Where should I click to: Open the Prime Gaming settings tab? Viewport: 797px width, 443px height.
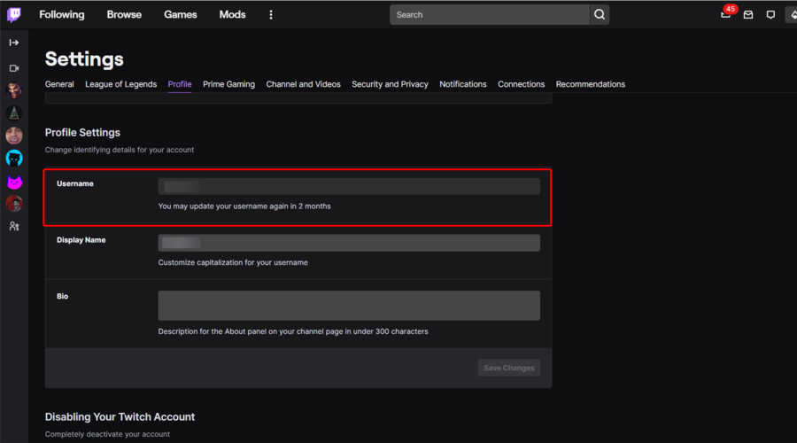pos(228,84)
